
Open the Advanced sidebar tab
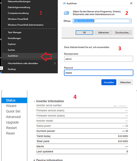pyautogui.click(x=14, y=117)
